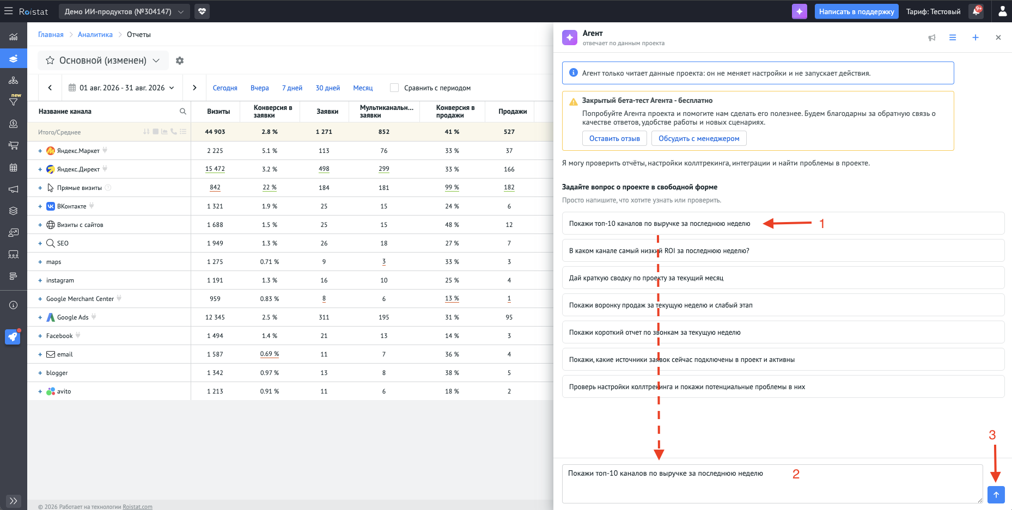
Task: Click Написать в поддержку button
Action: pyautogui.click(x=857, y=11)
